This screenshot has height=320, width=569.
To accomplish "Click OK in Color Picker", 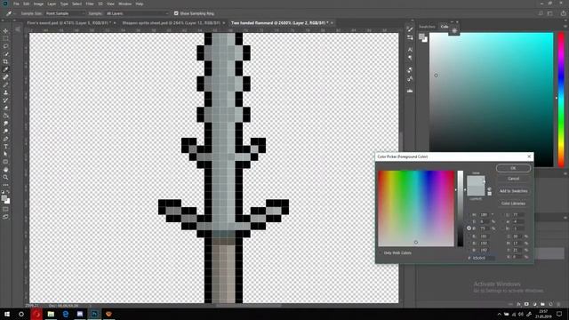I will pos(513,168).
